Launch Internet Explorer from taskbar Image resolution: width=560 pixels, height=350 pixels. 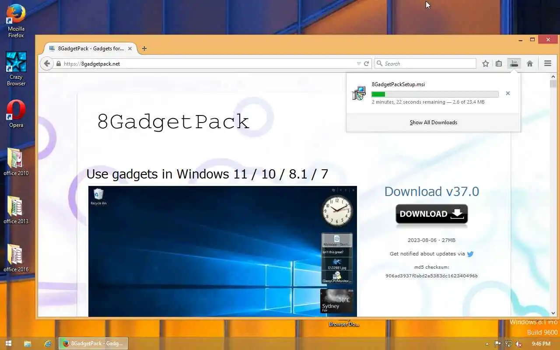[48, 343]
